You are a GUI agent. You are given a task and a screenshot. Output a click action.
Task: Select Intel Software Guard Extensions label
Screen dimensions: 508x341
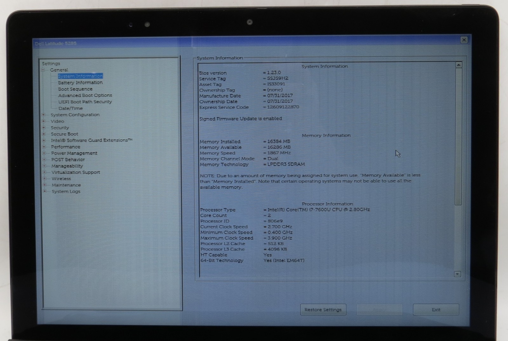[x=92, y=140]
